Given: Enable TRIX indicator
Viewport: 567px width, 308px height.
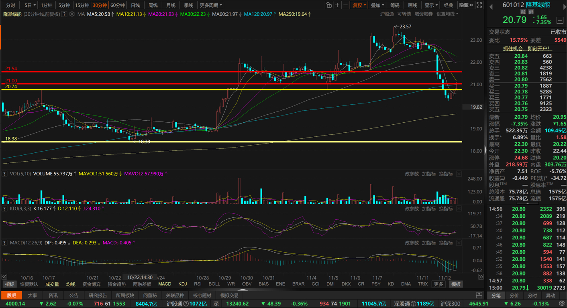Looking at the screenshot, I should tap(422, 284).
